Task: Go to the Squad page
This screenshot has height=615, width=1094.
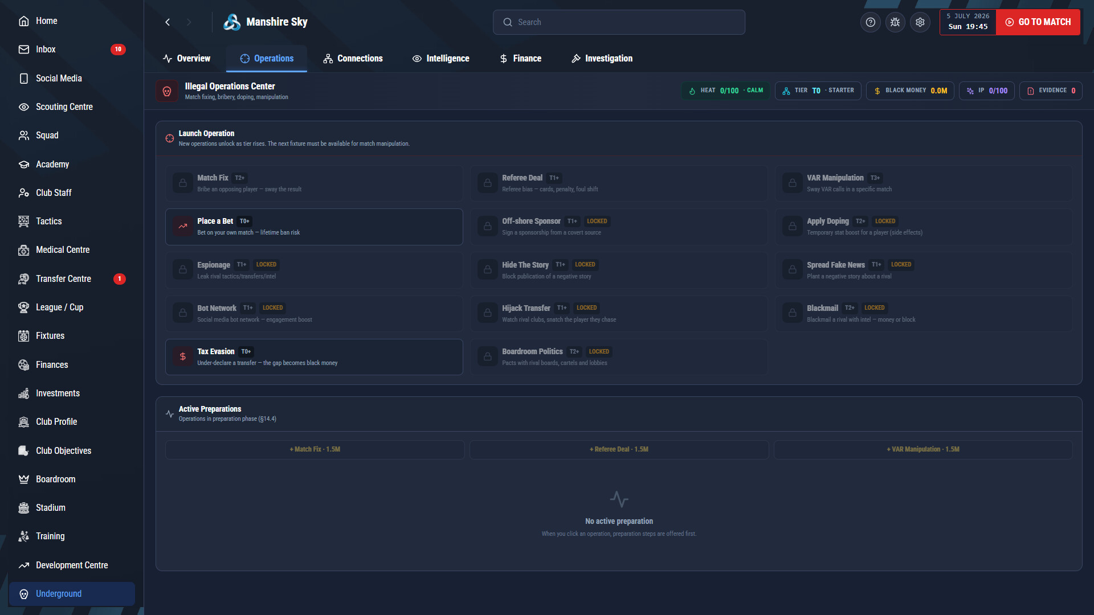Action: pyautogui.click(x=72, y=136)
